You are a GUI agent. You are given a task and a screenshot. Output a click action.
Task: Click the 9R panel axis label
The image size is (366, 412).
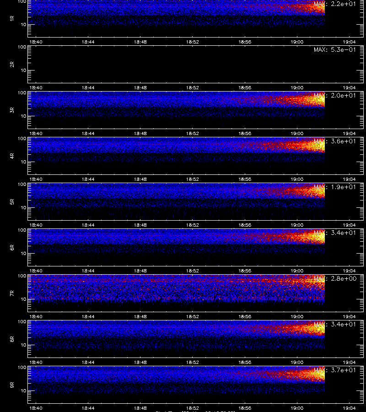coord(12,385)
